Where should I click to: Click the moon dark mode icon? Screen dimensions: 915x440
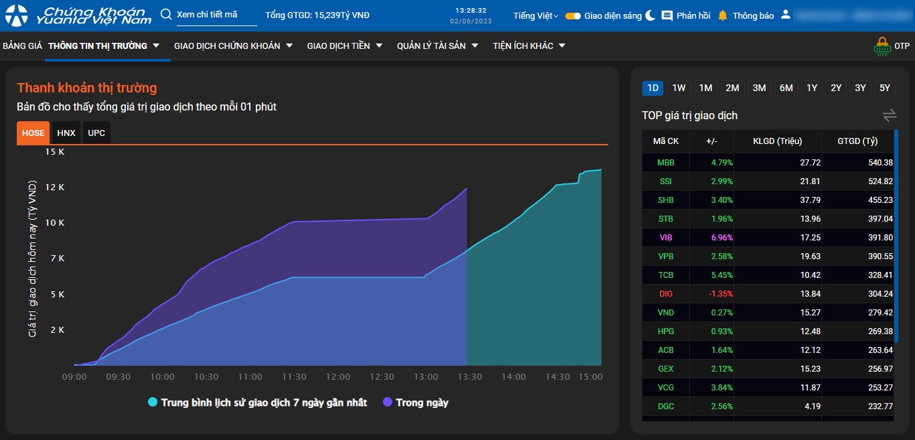[x=650, y=15]
